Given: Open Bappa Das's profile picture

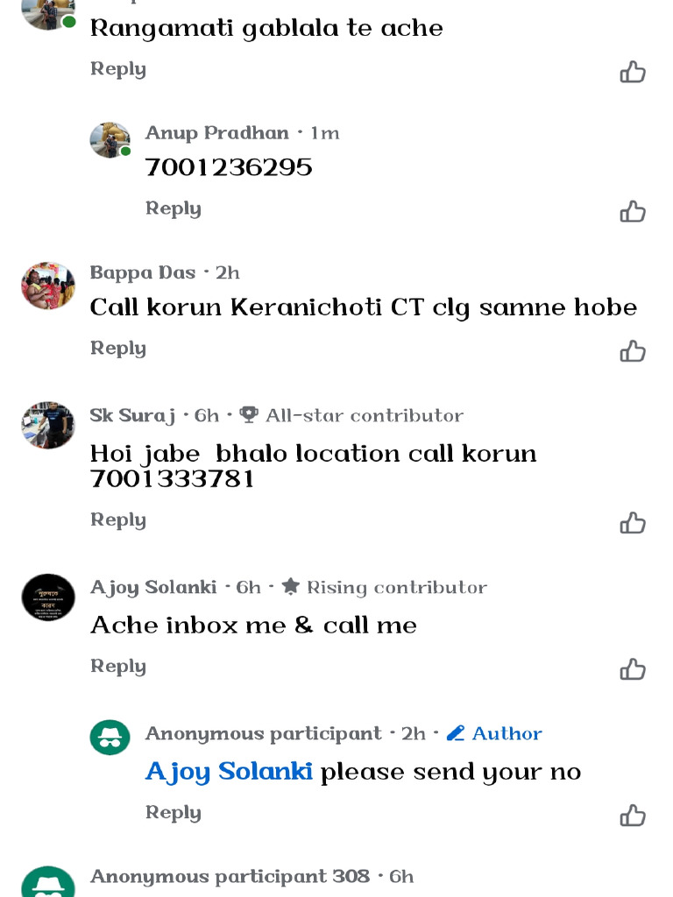Looking at the screenshot, I should coord(48,286).
